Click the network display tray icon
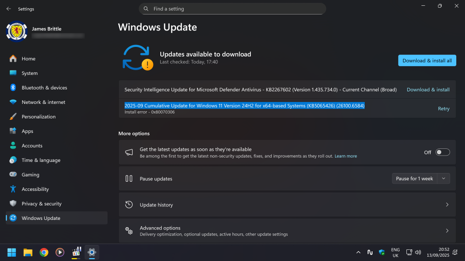The height and width of the screenshot is (261, 465). pos(409,252)
